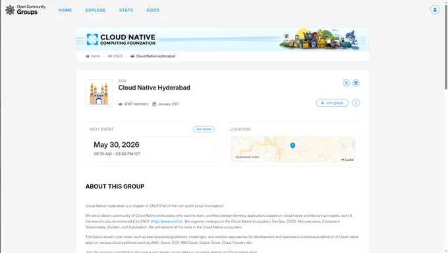Go to the HOME menu item
This screenshot has width=448, height=253.
[x=65, y=11]
